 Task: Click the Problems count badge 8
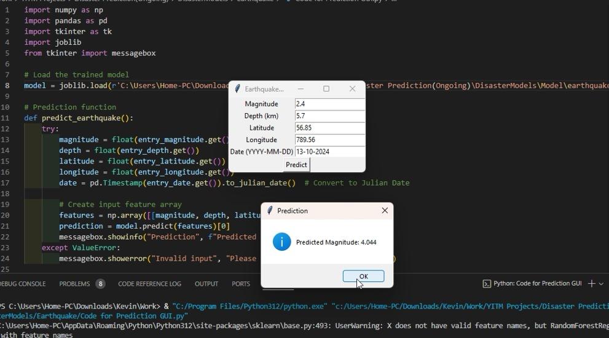[100, 284]
